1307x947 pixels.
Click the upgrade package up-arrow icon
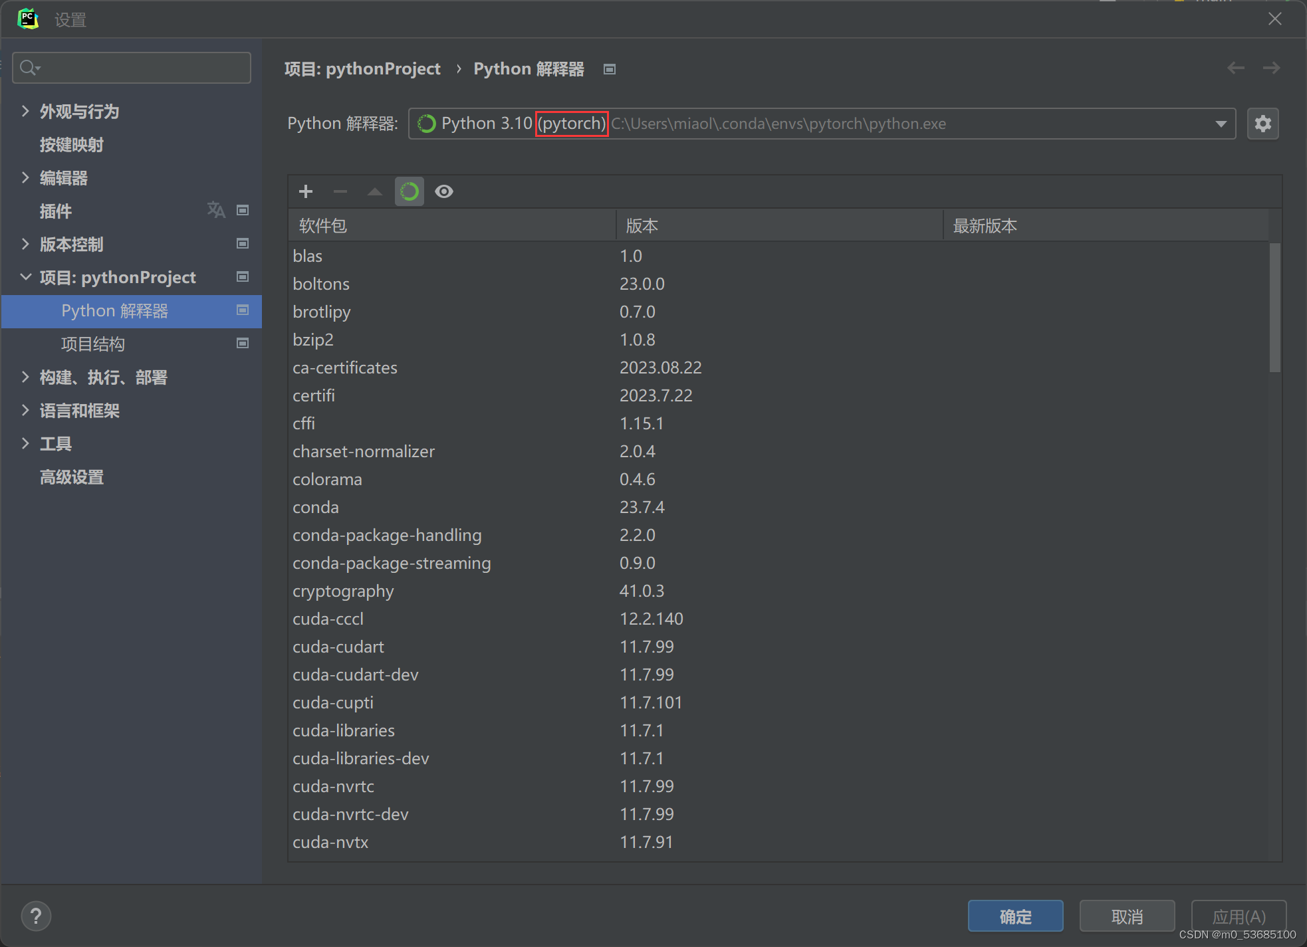[375, 191]
